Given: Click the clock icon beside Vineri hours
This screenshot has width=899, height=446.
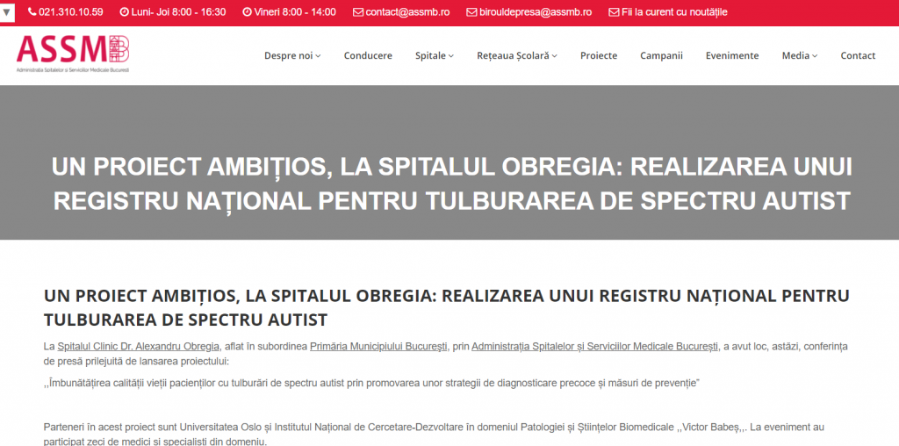Looking at the screenshot, I should click(247, 12).
